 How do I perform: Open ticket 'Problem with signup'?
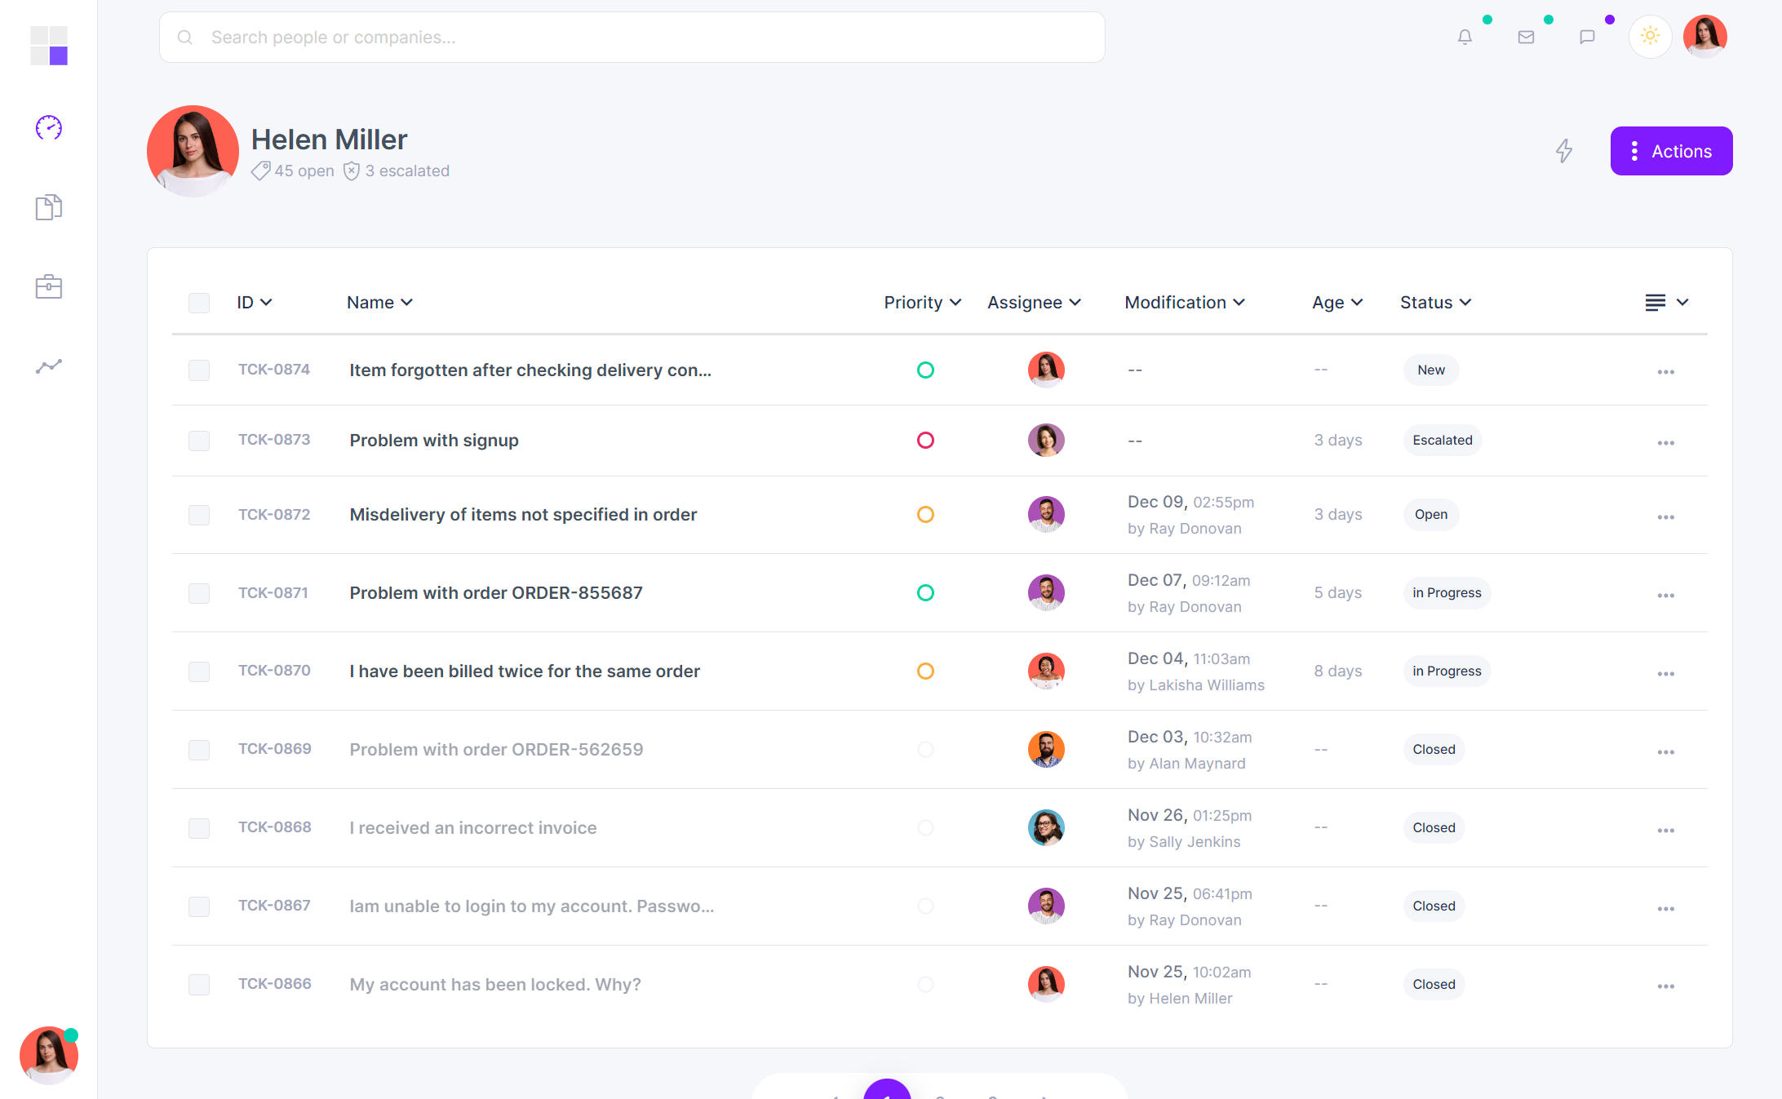point(433,440)
